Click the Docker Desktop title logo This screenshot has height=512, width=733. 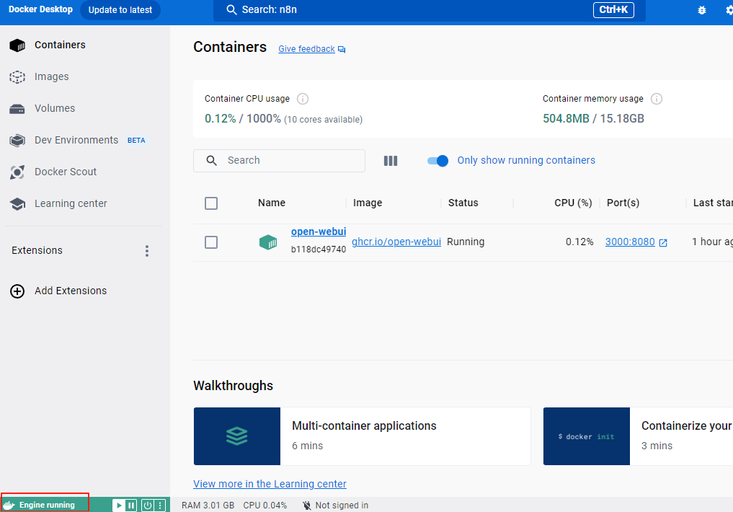click(40, 9)
